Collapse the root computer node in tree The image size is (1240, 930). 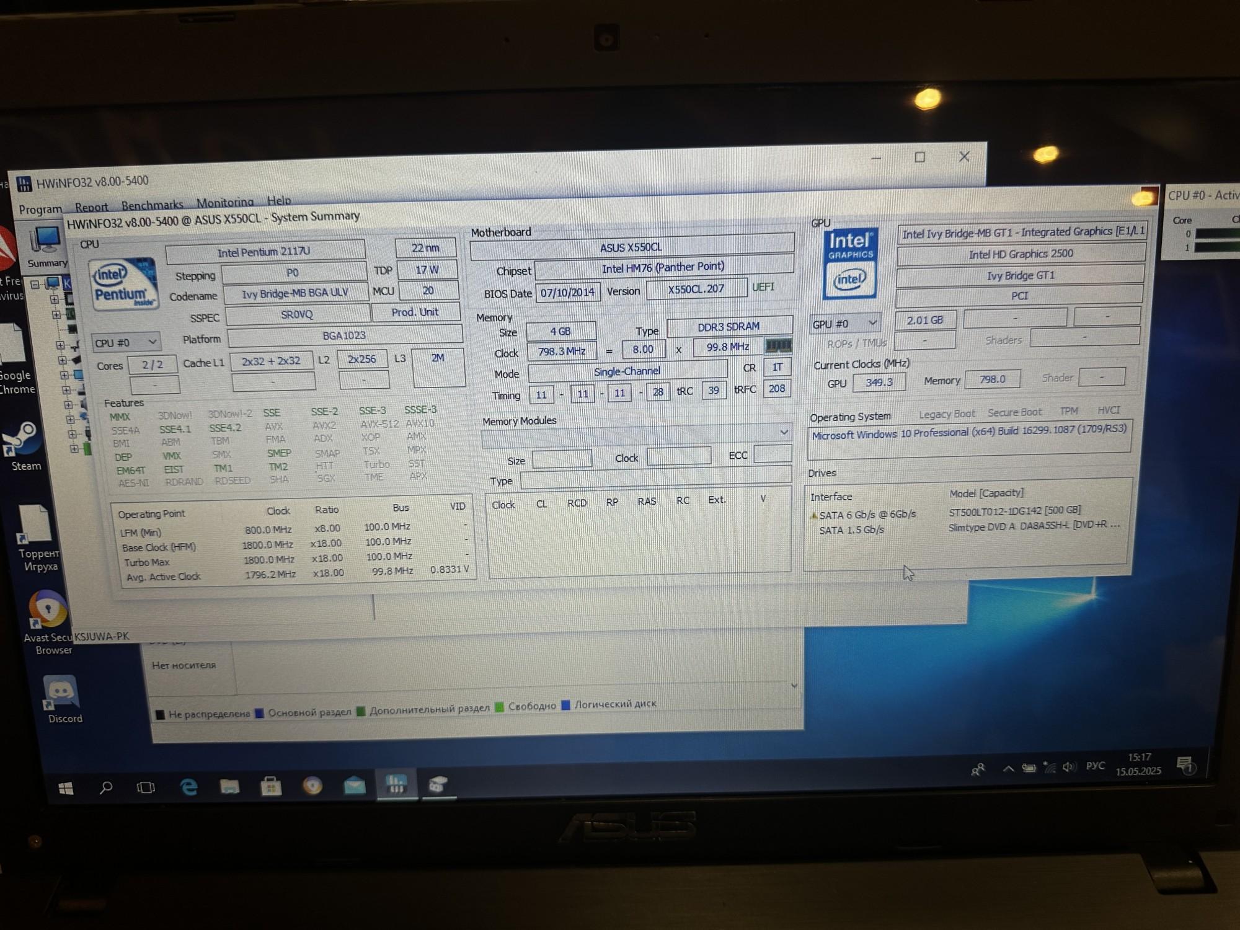35,284
